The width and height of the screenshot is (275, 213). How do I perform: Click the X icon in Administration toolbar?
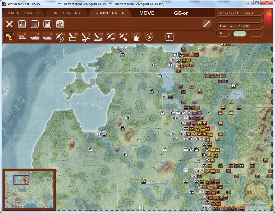9,24
